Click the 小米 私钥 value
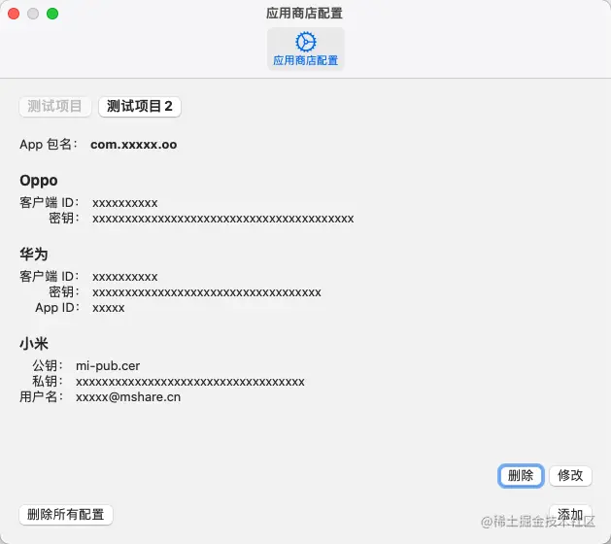 pos(190,382)
